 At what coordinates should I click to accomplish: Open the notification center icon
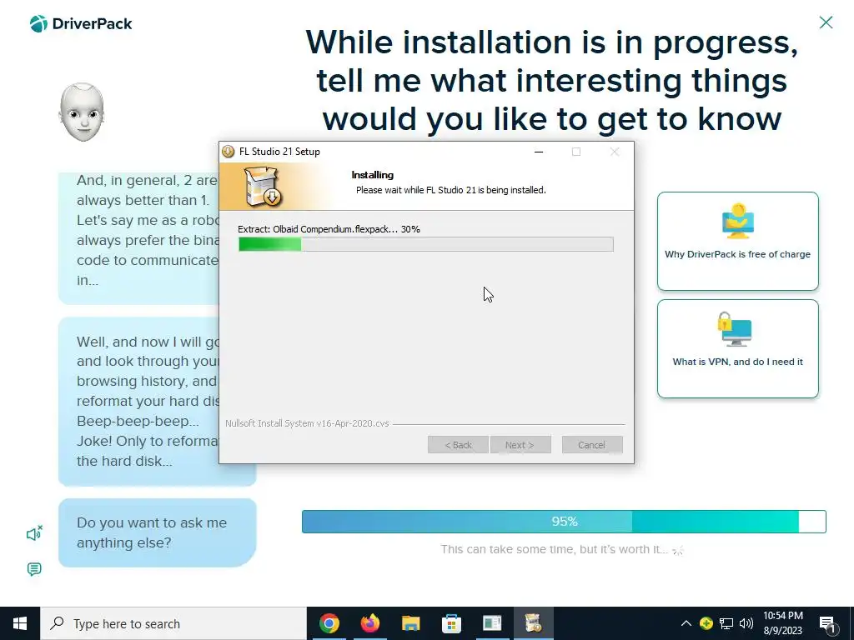coord(827,623)
